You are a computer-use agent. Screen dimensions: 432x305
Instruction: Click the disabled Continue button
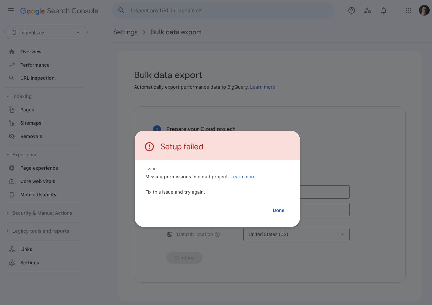click(x=184, y=258)
